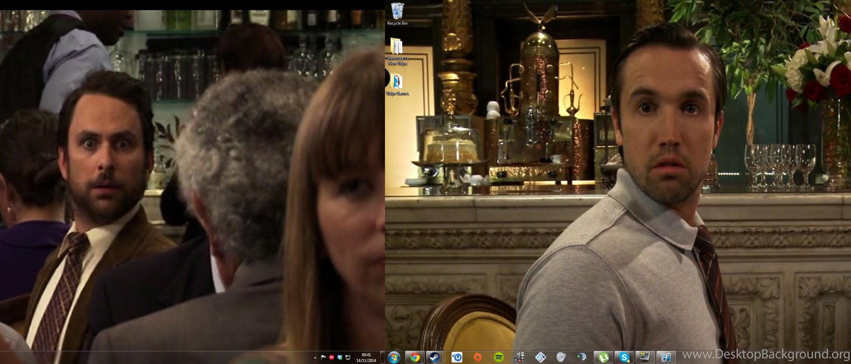851x364 pixels.
Task: Launch Origin from the taskbar
Action: pyautogui.click(x=478, y=357)
